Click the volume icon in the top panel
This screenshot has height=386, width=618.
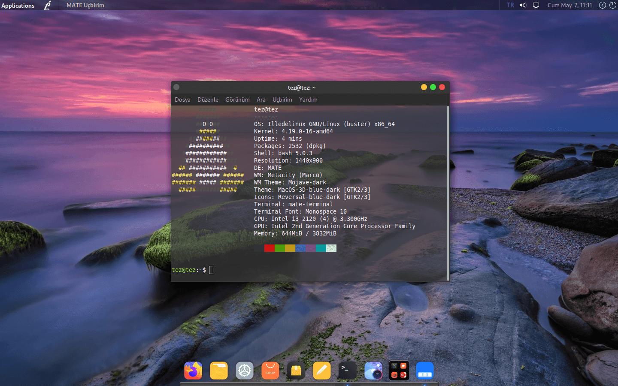(523, 5)
